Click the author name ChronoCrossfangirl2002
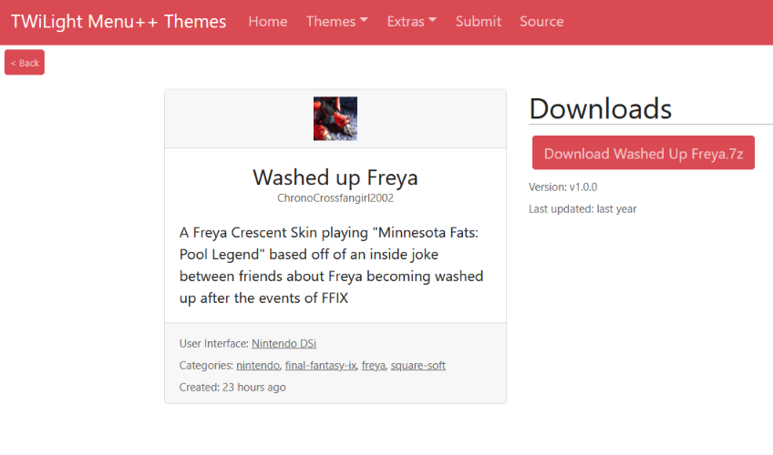This screenshot has height=455, width=773. (335, 198)
